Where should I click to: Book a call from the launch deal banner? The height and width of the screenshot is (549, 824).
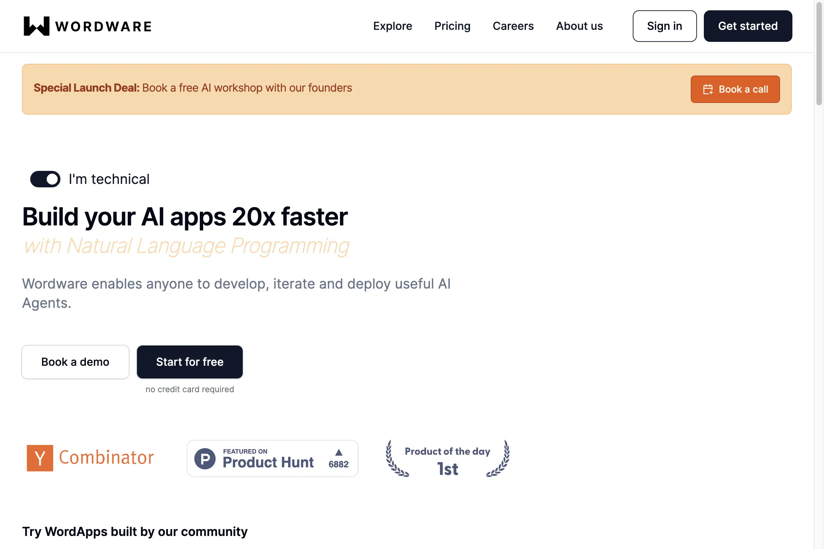(735, 89)
